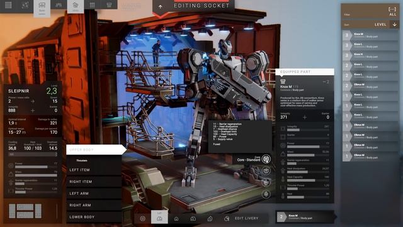The height and width of the screenshot is (227, 403).
Task: Select the Left Arm slot
Action: point(94,194)
